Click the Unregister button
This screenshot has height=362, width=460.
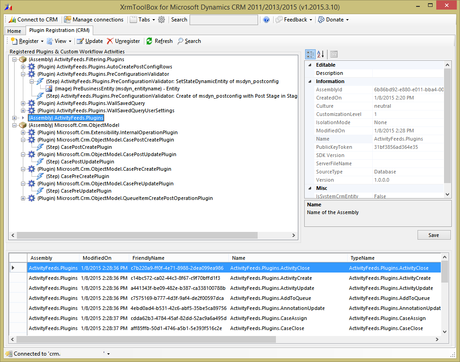(123, 41)
